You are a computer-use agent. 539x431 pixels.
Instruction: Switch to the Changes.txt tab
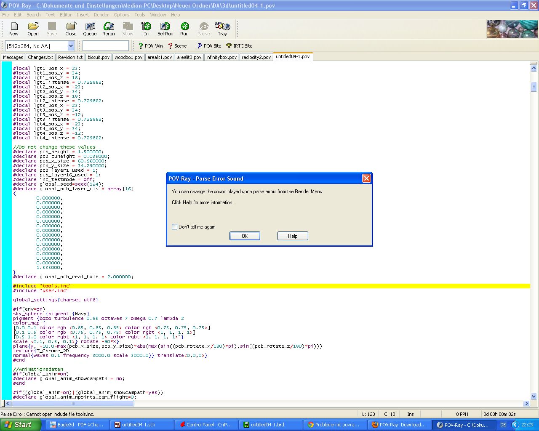pos(40,57)
